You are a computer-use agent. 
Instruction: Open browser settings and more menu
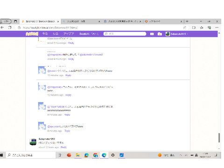click(x=217, y=28)
